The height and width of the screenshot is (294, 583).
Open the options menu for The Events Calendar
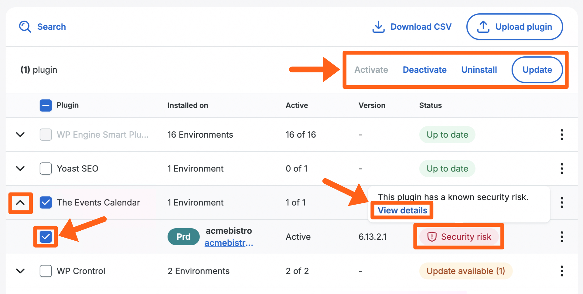[562, 202]
